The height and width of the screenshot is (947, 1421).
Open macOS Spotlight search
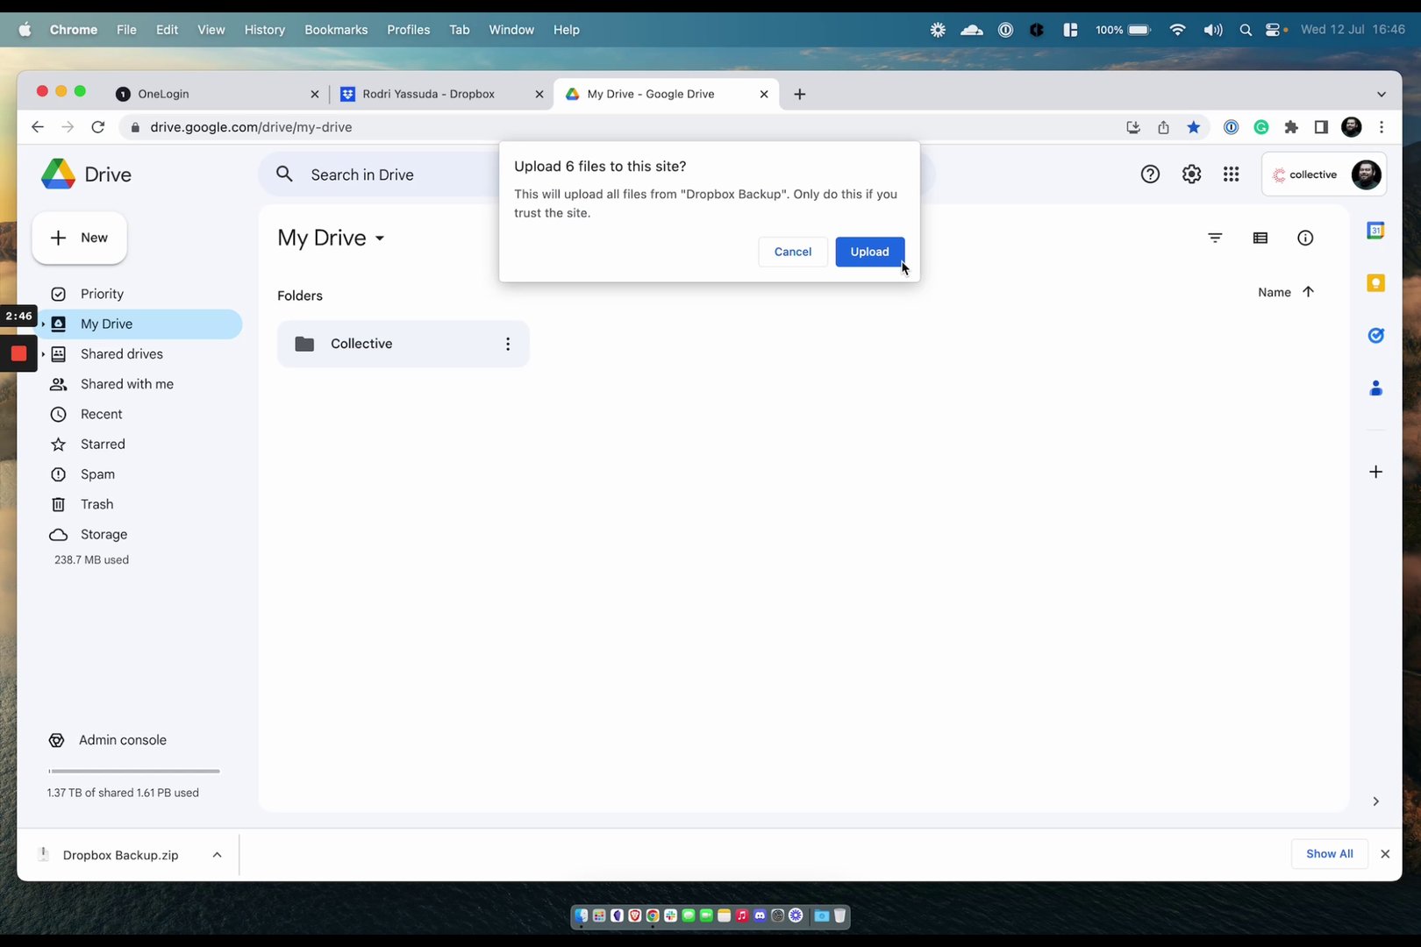[1246, 30]
